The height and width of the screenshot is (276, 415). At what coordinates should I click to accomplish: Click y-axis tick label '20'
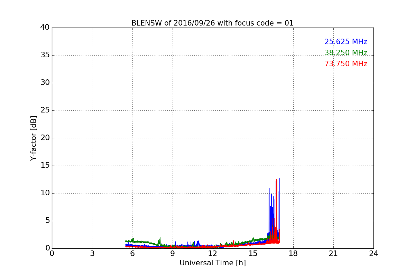(x=45, y=138)
